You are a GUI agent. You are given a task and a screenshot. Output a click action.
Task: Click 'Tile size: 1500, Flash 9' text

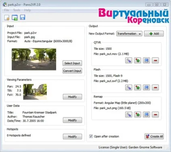[108, 76]
